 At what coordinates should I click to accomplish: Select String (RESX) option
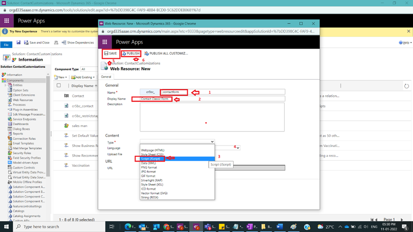coord(150,198)
